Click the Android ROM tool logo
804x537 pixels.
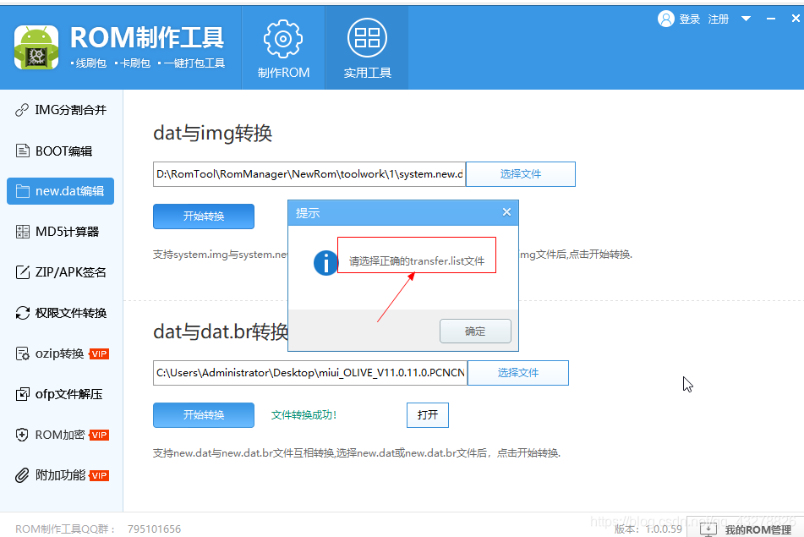tap(36, 47)
